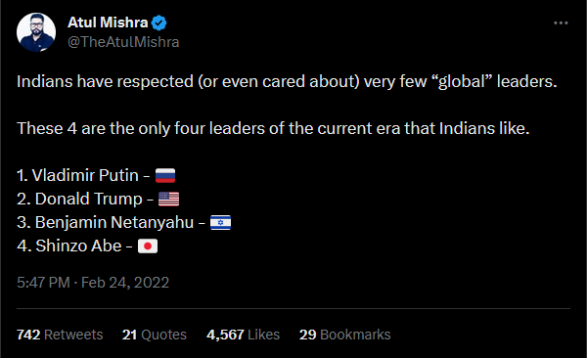This screenshot has width=587, height=358.
Task: Click the Vladimir Putin list line
Action: (96, 175)
